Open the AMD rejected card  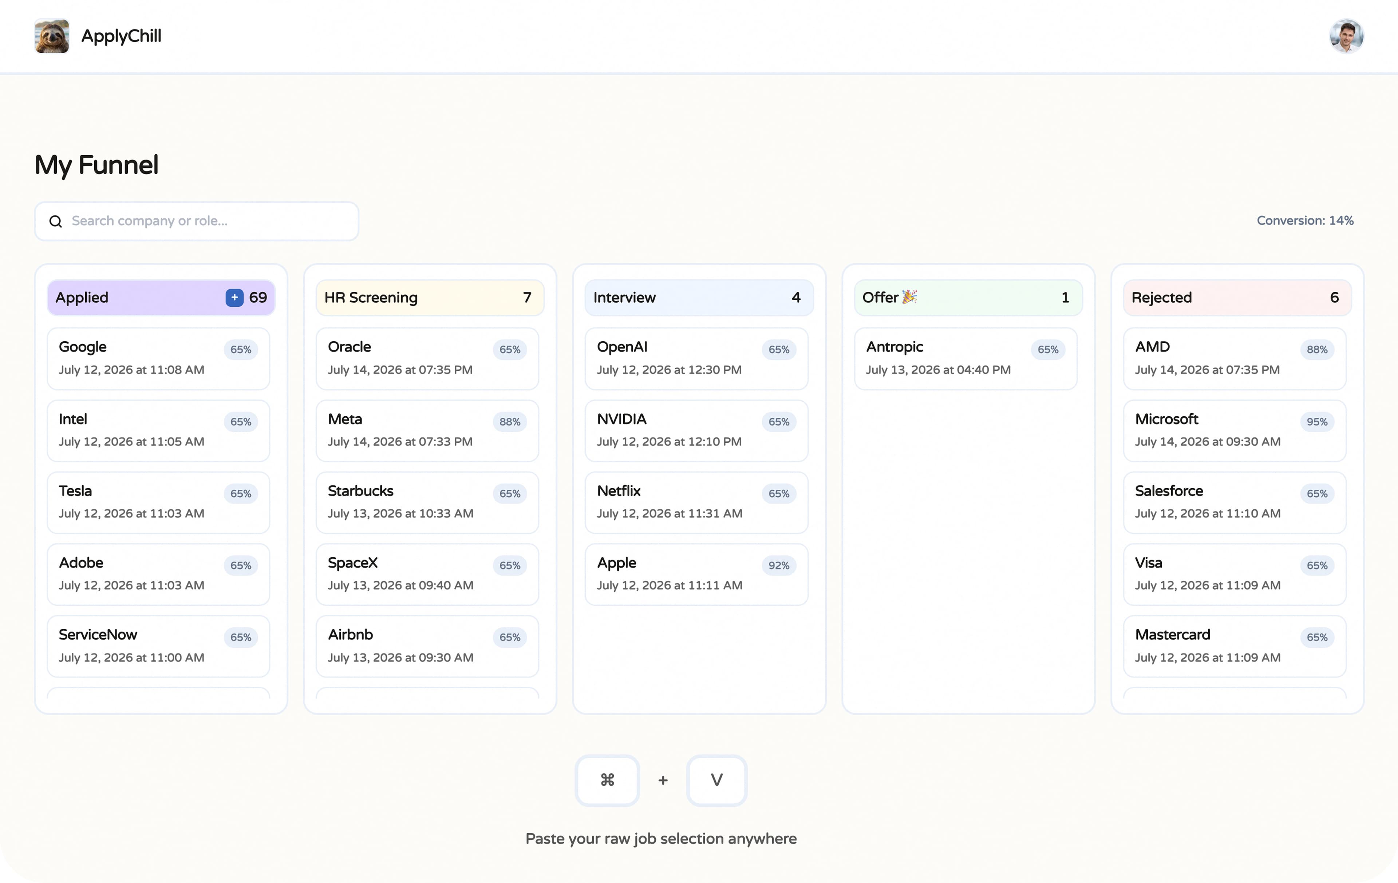click(x=1235, y=358)
